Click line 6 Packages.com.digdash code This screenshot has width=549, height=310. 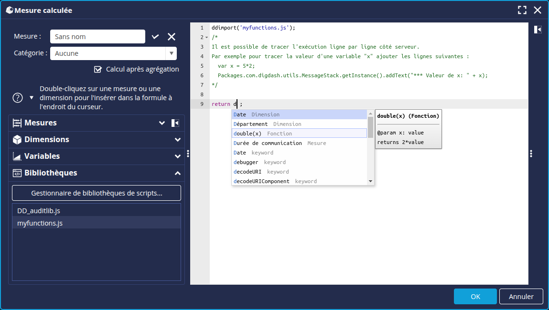[x=353, y=75]
